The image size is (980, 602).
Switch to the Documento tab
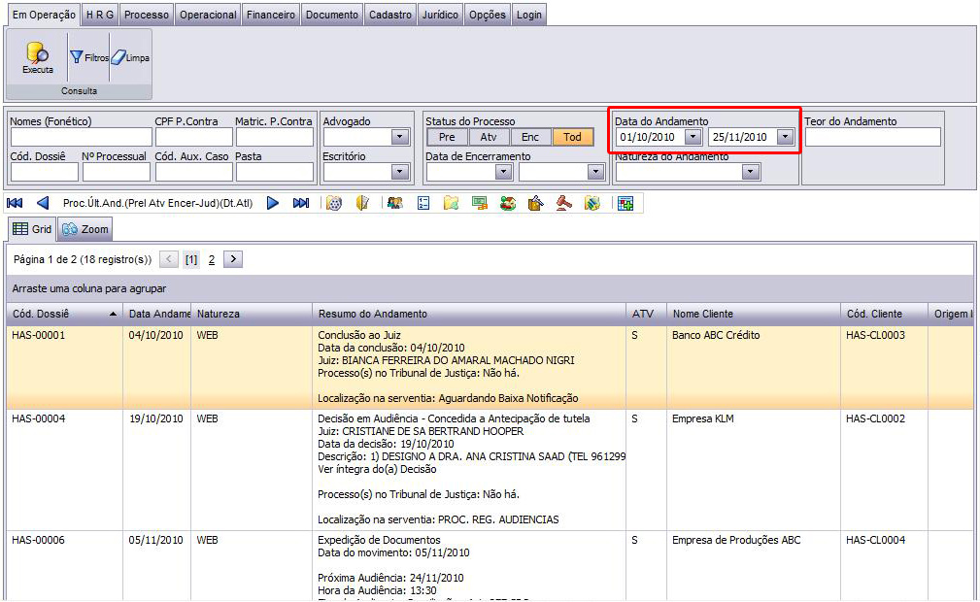coord(332,15)
